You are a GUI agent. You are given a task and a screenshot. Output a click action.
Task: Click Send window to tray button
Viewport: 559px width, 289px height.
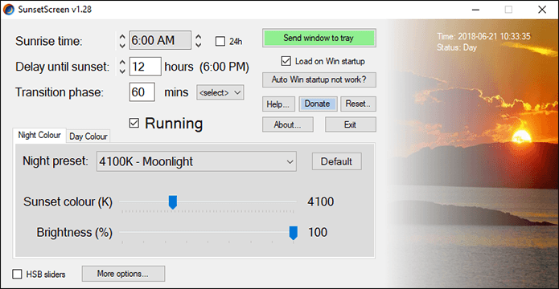tap(319, 38)
